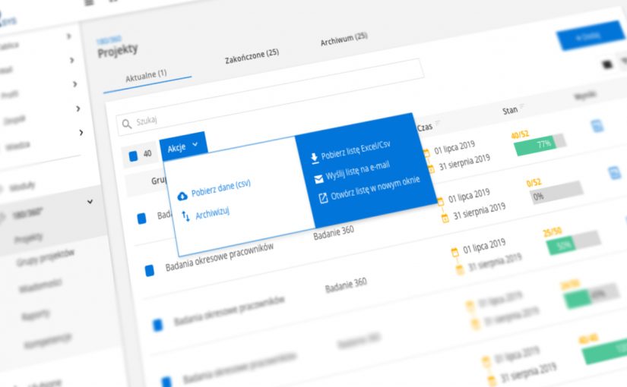This screenshot has height=387, width=627.
Task: Select Pobierz dane (csv) option
Action: tap(220, 187)
